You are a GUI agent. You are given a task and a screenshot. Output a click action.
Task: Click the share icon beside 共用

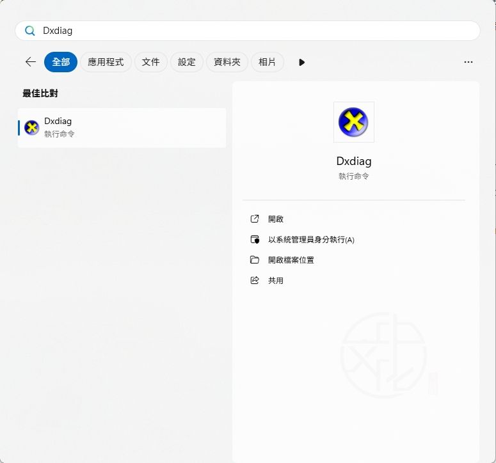[255, 280]
